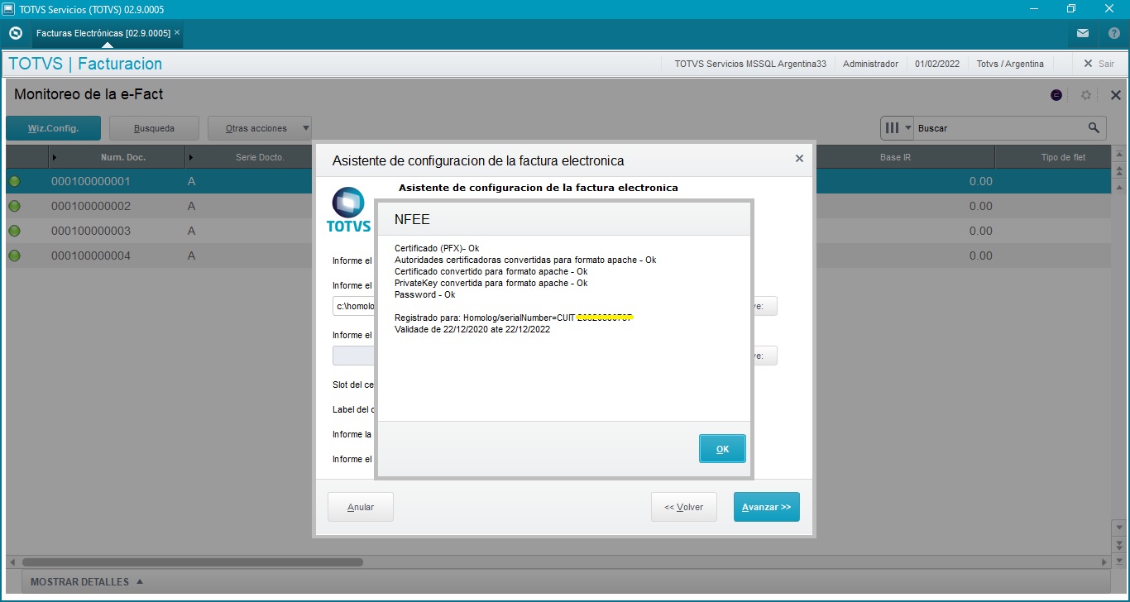The width and height of the screenshot is (1130, 602).
Task: Click the Busqueda button
Action: (154, 128)
